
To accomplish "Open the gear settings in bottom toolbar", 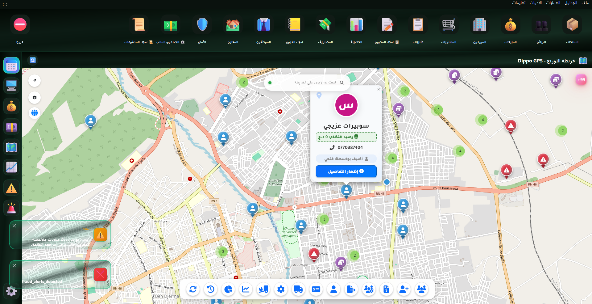I will coord(281,289).
